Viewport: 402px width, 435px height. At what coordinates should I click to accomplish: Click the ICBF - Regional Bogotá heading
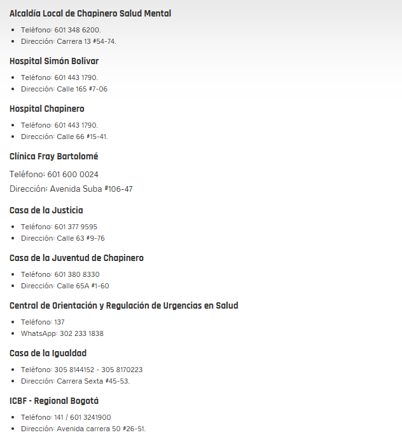tap(54, 401)
